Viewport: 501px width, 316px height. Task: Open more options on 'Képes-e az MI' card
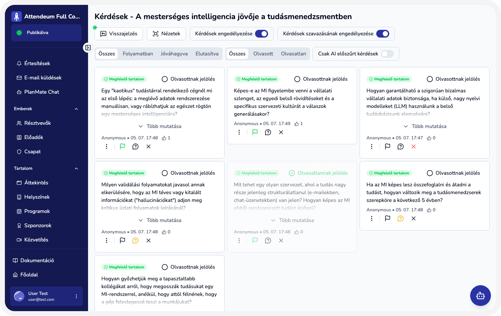click(x=239, y=132)
